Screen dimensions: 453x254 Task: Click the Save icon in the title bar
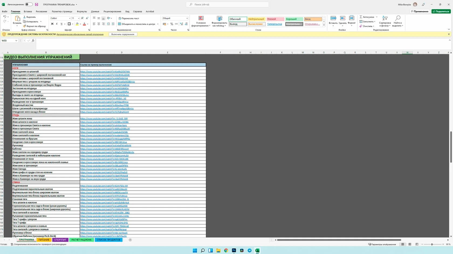point(37,5)
